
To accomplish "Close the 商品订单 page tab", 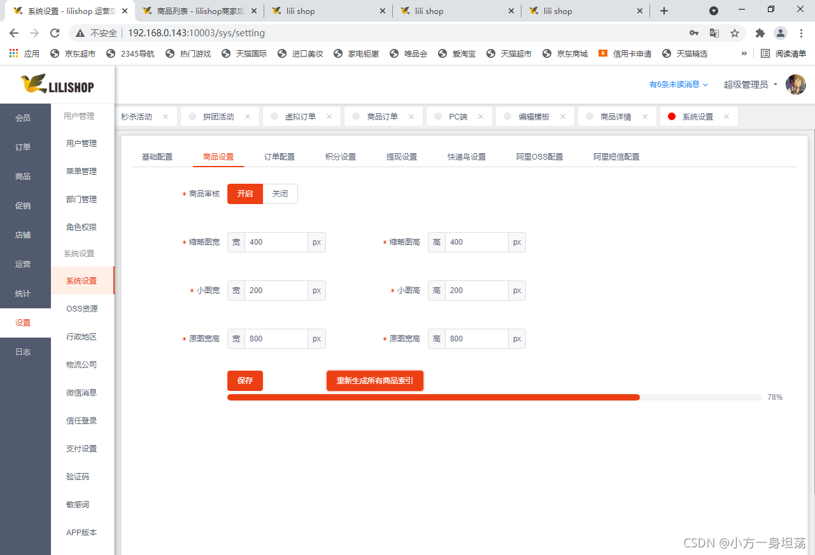I will pyautogui.click(x=411, y=116).
